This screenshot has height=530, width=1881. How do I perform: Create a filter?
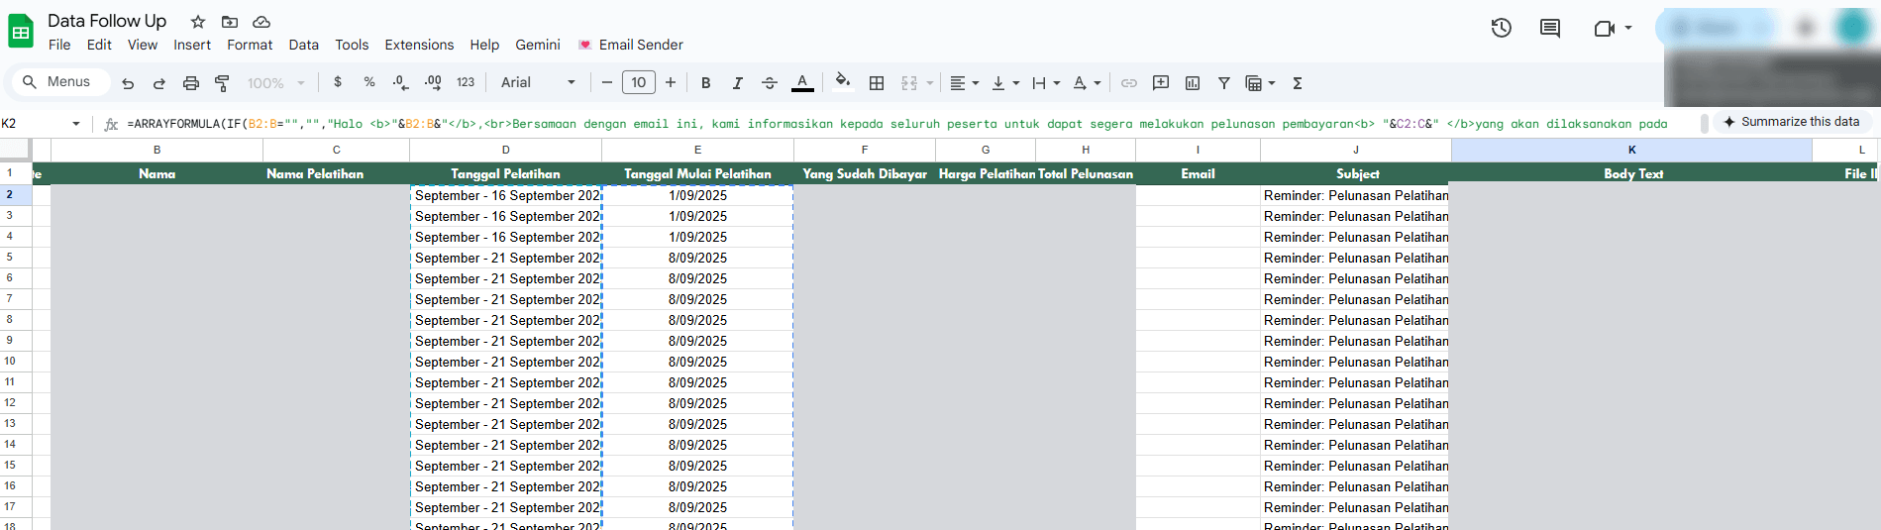[x=1224, y=83]
